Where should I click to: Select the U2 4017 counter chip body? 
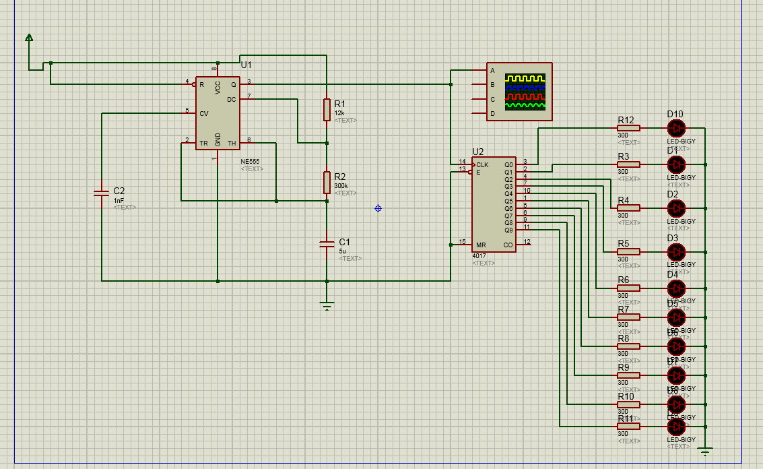tap(494, 205)
